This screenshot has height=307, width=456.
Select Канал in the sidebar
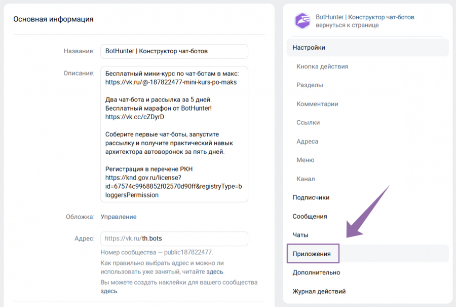(306, 179)
